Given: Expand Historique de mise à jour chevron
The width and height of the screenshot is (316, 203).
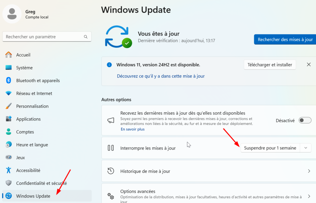Looking at the screenshot, I should (x=309, y=171).
